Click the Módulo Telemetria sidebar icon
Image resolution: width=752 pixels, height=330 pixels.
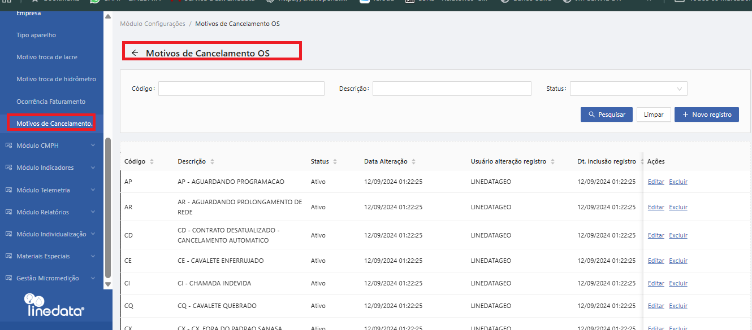pos(8,190)
